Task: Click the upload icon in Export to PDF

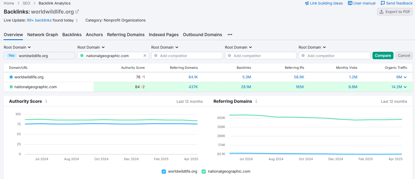Action: [382, 12]
